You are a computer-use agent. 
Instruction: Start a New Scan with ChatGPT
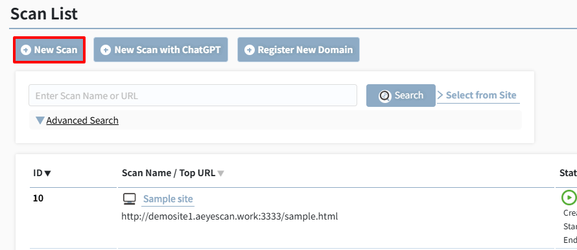pyautogui.click(x=160, y=50)
